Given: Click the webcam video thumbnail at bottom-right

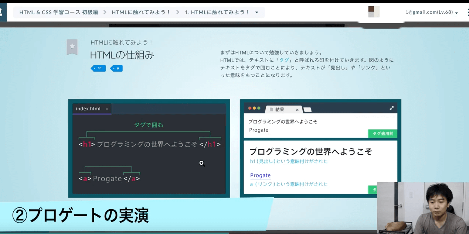Looking at the screenshot, I should click(422, 208).
